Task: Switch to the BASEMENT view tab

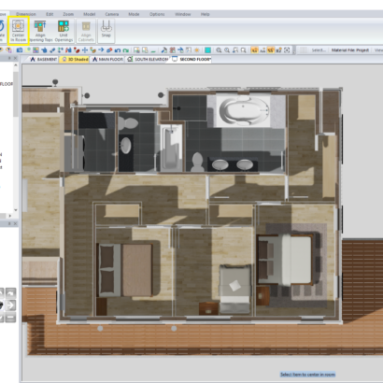Action: coord(44,59)
